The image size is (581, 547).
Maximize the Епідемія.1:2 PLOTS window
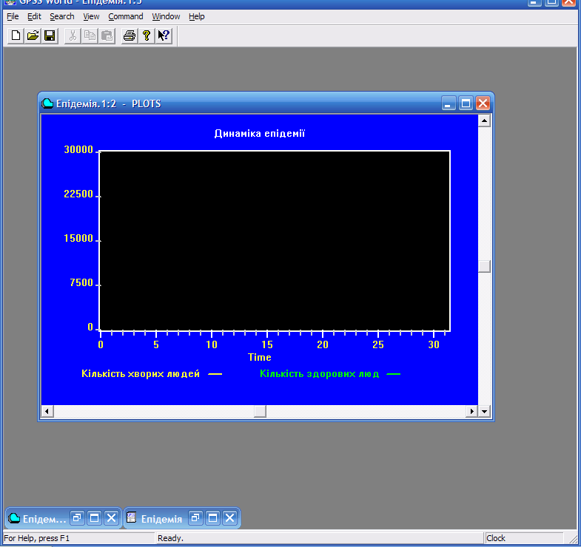pos(466,103)
